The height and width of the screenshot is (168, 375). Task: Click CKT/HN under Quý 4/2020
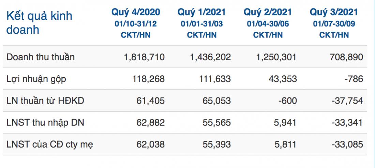pos(136,35)
